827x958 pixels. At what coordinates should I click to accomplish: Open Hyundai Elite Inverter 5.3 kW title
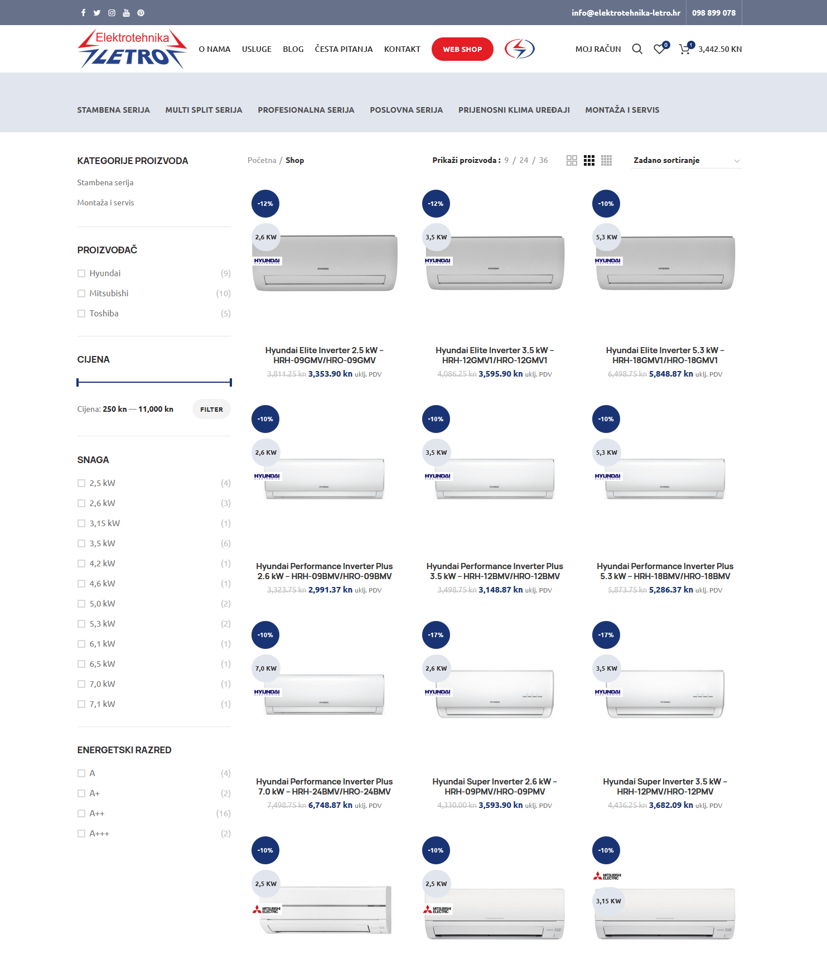click(665, 355)
